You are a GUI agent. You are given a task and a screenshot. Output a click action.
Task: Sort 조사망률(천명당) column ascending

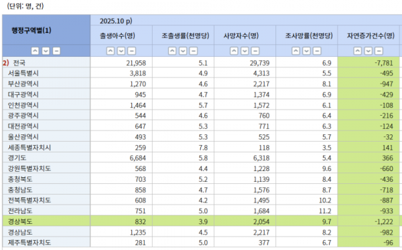pos(295,51)
